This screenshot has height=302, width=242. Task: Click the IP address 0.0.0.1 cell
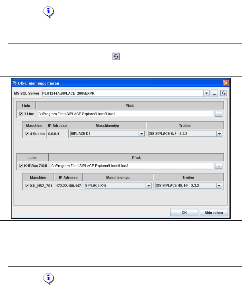tap(57, 134)
